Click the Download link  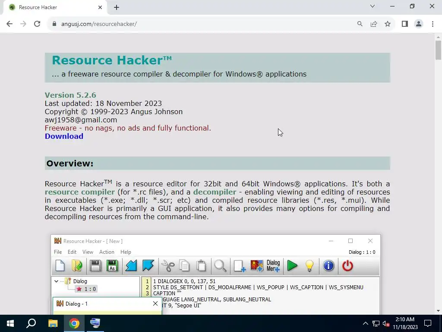point(64,136)
